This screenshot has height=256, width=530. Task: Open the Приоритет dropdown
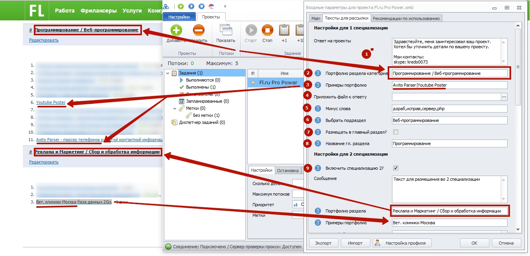click(298, 205)
